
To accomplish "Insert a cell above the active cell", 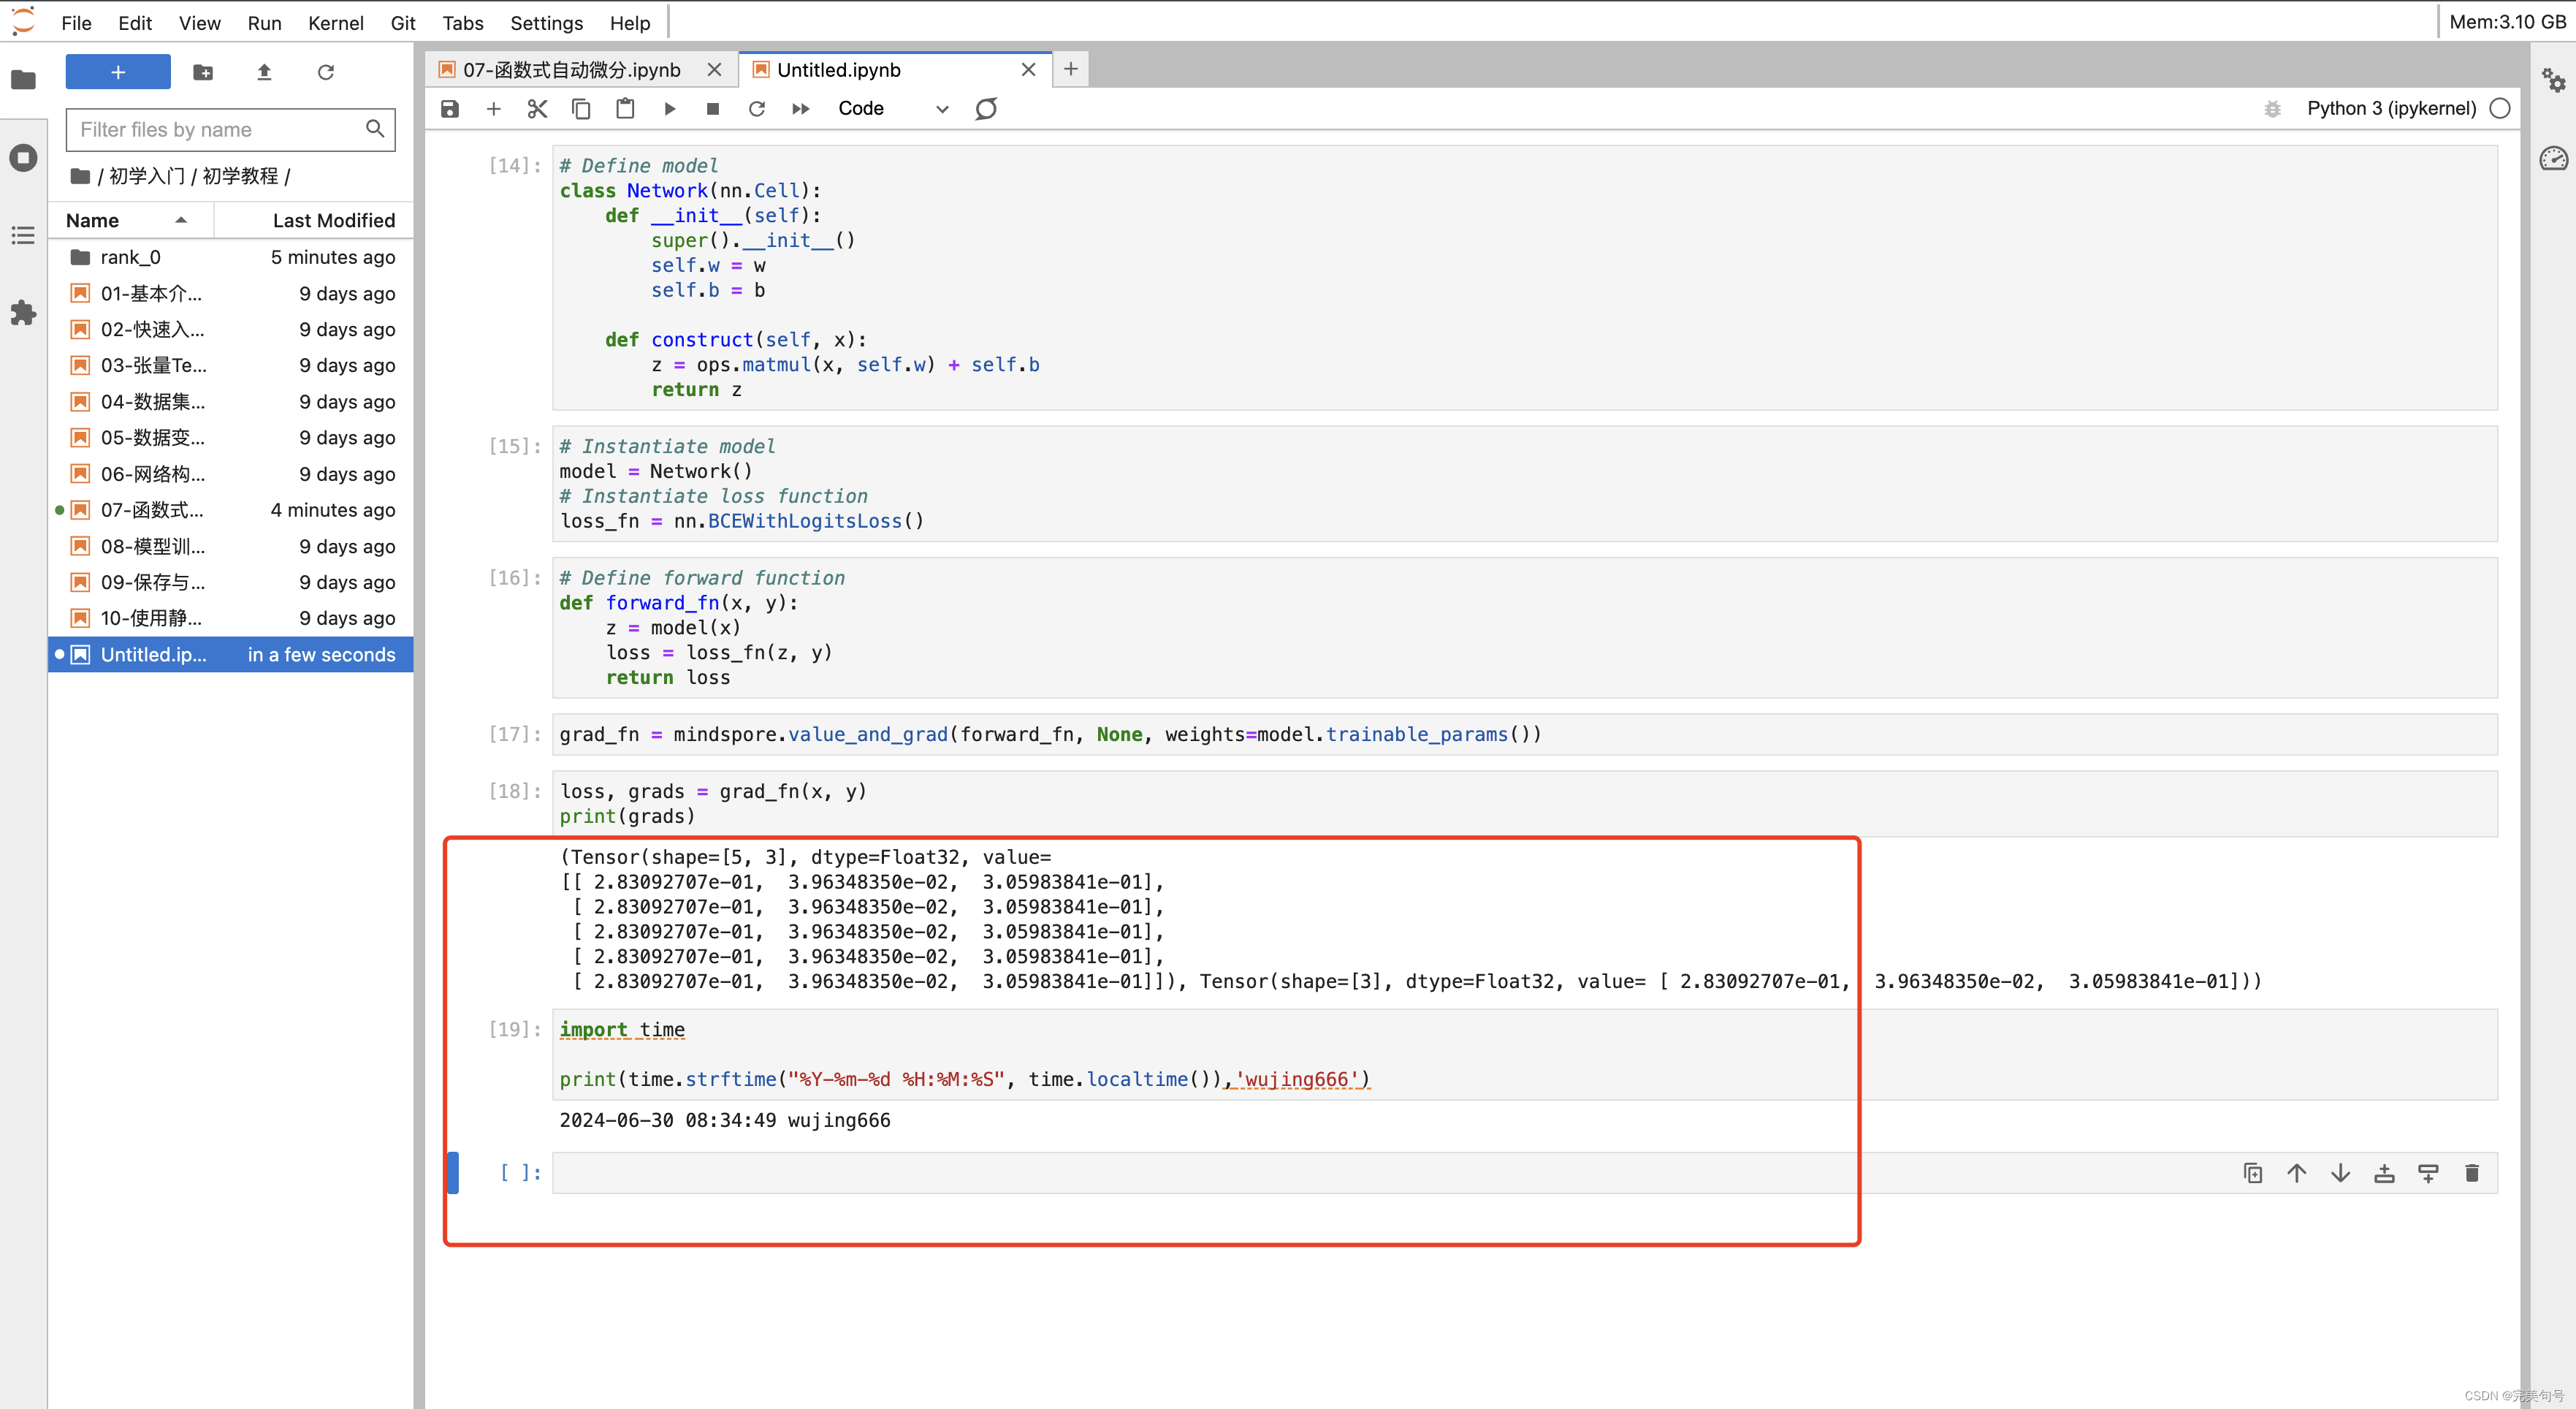I will click(2384, 1173).
